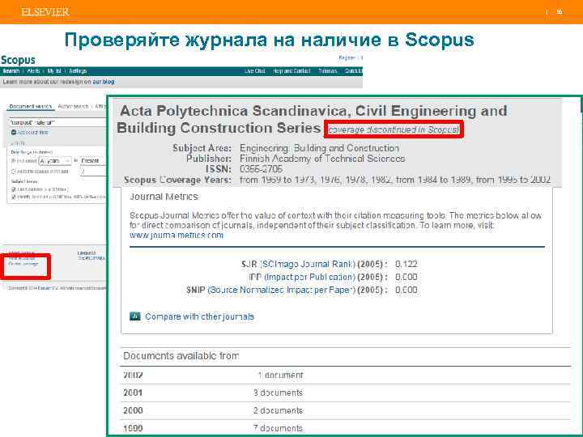
Task: Open the Search menu item
Action: tap(11, 71)
